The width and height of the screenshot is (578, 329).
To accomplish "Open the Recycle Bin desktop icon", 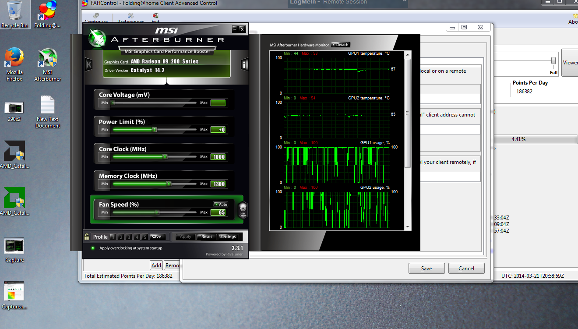I will click(x=14, y=14).
